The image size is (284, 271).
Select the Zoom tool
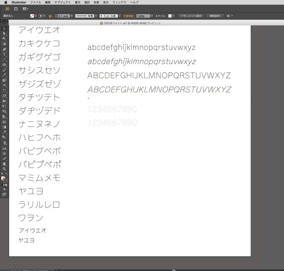click(4, 169)
